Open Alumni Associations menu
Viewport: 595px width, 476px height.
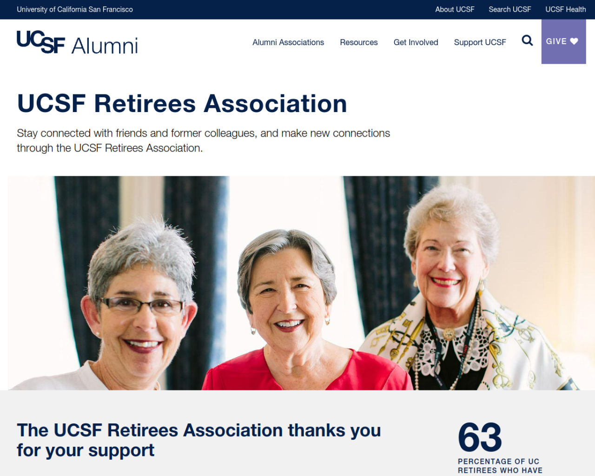(288, 42)
